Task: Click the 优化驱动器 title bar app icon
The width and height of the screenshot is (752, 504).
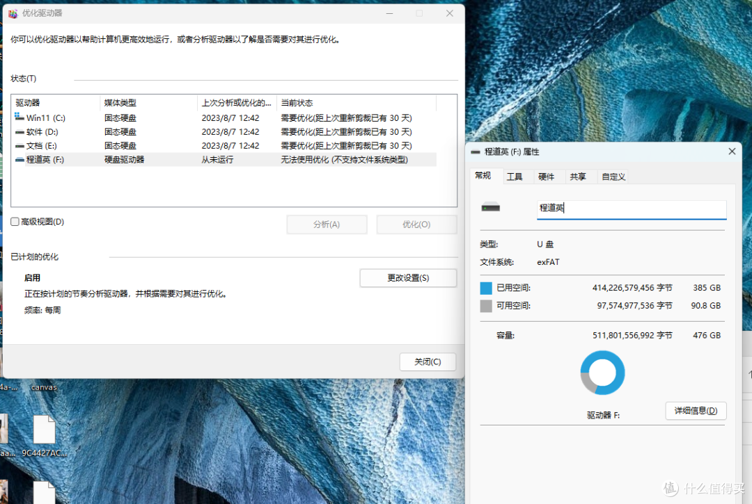Action: pyautogui.click(x=13, y=13)
